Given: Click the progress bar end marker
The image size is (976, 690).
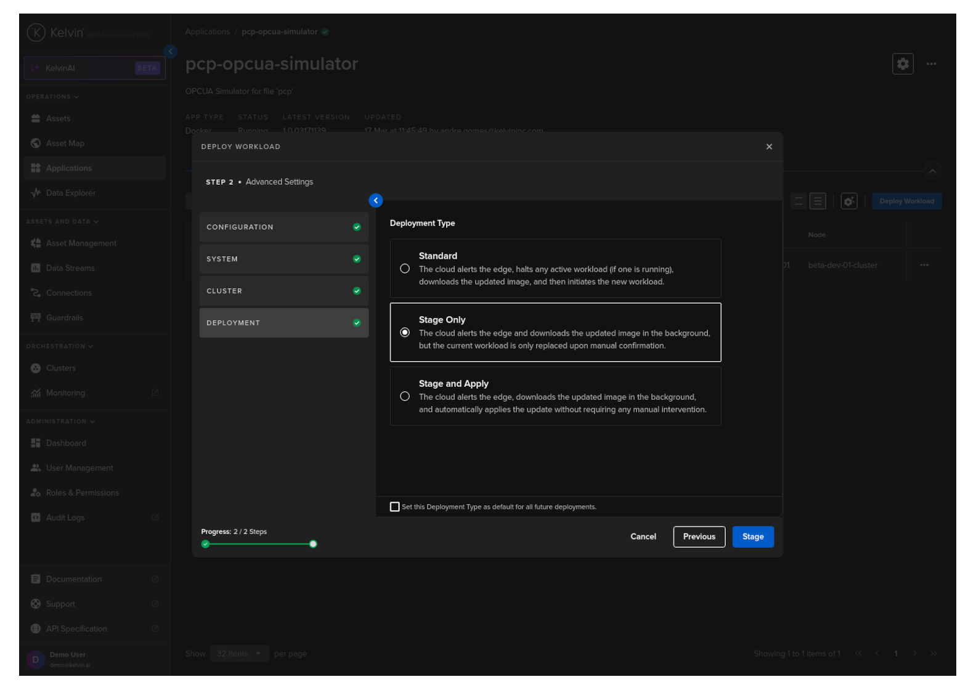Looking at the screenshot, I should point(313,544).
